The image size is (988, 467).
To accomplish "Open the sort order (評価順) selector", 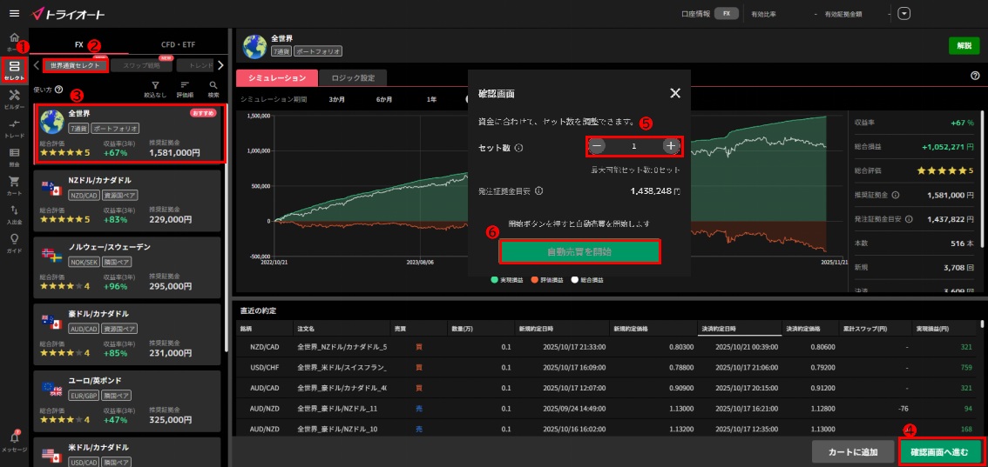I will tap(185, 88).
